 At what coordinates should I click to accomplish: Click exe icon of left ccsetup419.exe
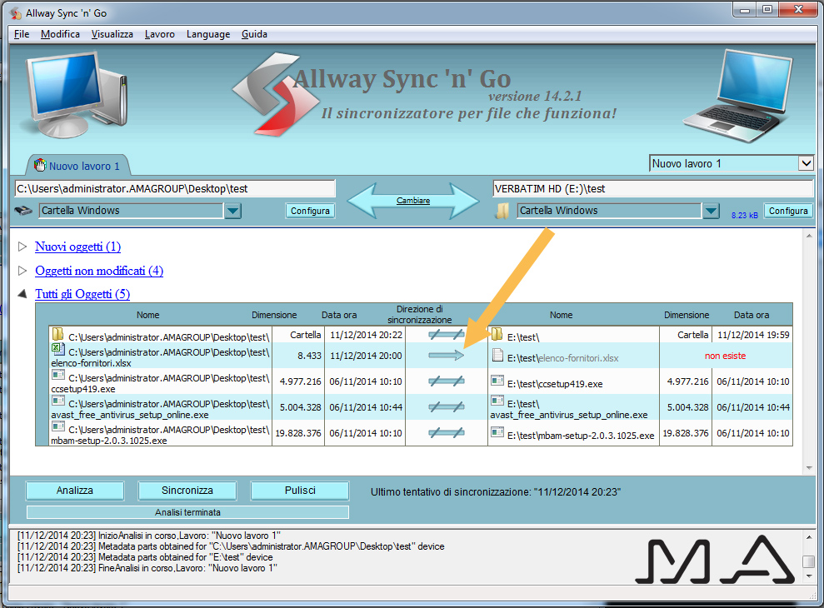[57, 375]
